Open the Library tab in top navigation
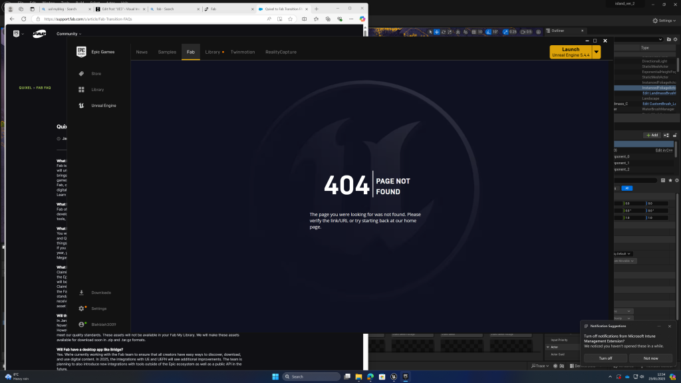The image size is (681, 383). pos(213,52)
